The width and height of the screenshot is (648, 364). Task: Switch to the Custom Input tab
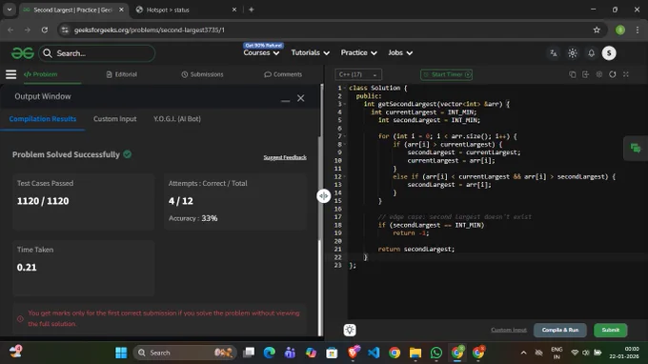(115, 119)
